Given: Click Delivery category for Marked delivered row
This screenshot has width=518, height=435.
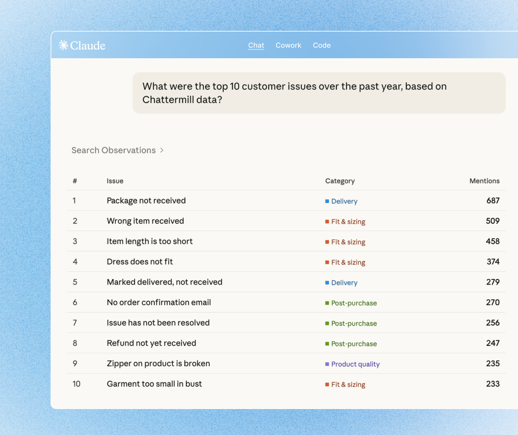Looking at the screenshot, I should click(341, 283).
